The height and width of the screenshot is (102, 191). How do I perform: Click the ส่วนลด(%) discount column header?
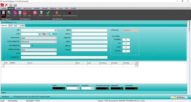point(117,63)
